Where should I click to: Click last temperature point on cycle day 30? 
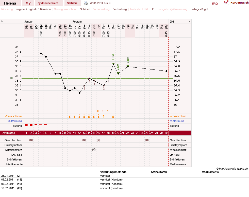(166, 71)
